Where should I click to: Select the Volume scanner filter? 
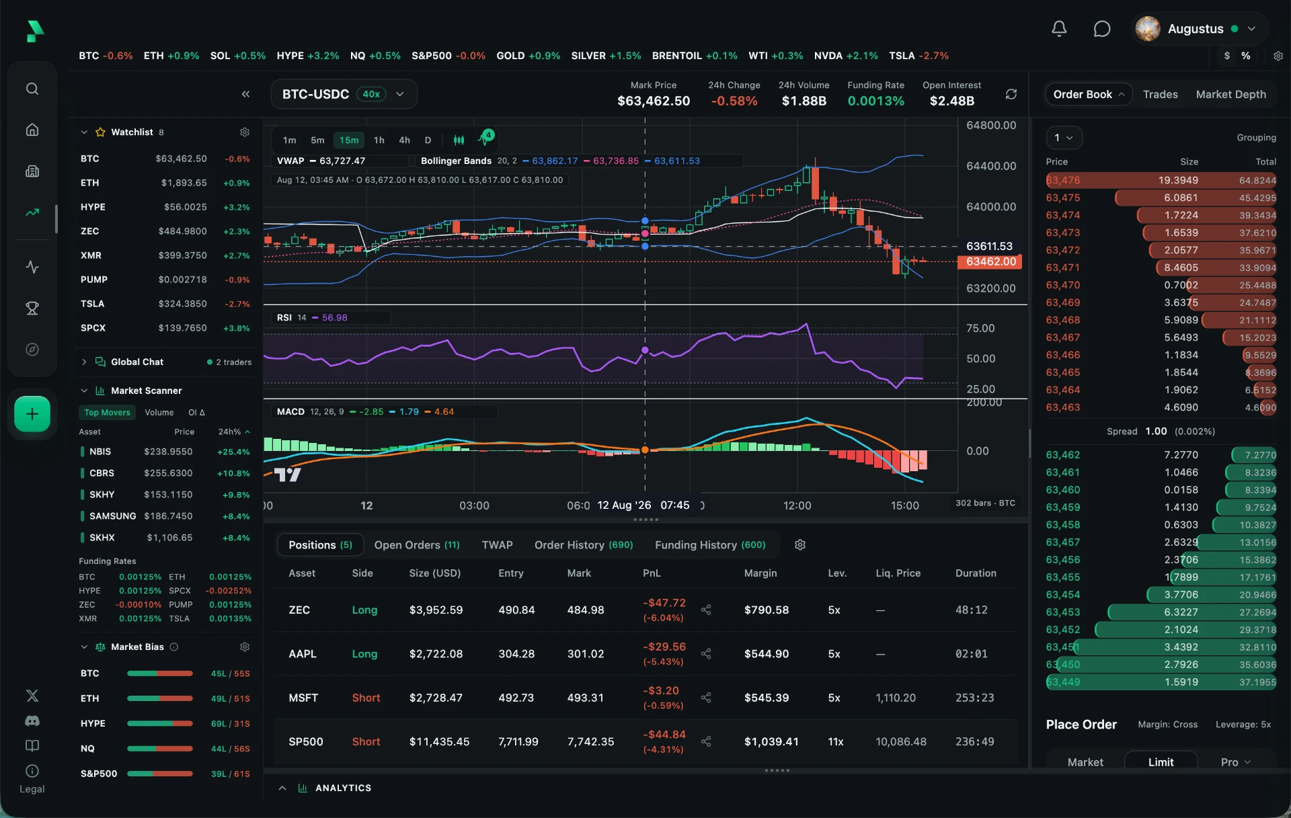click(x=159, y=413)
